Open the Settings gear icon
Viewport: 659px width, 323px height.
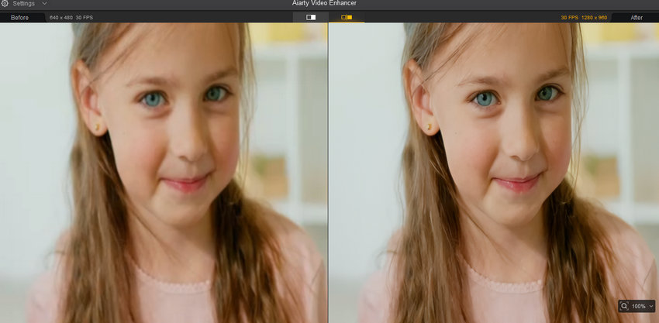[x=5, y=3]
